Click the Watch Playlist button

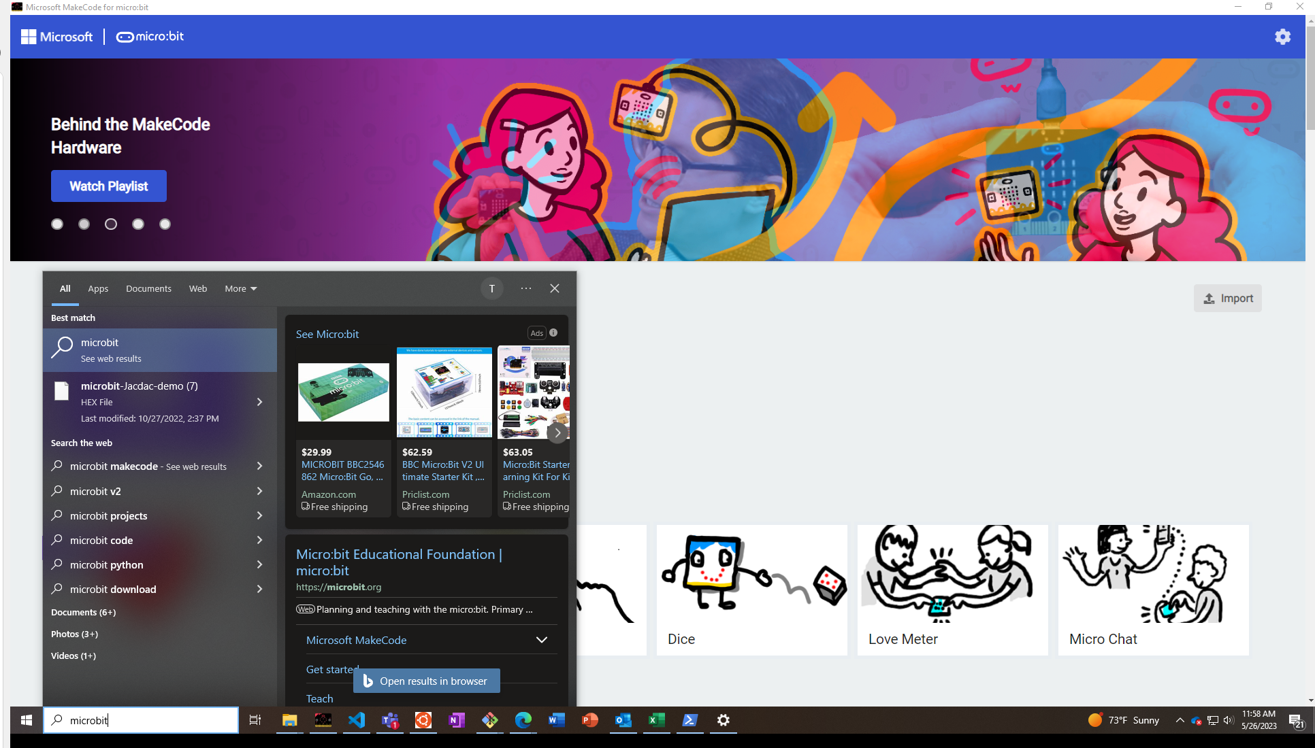pos(108,186)
